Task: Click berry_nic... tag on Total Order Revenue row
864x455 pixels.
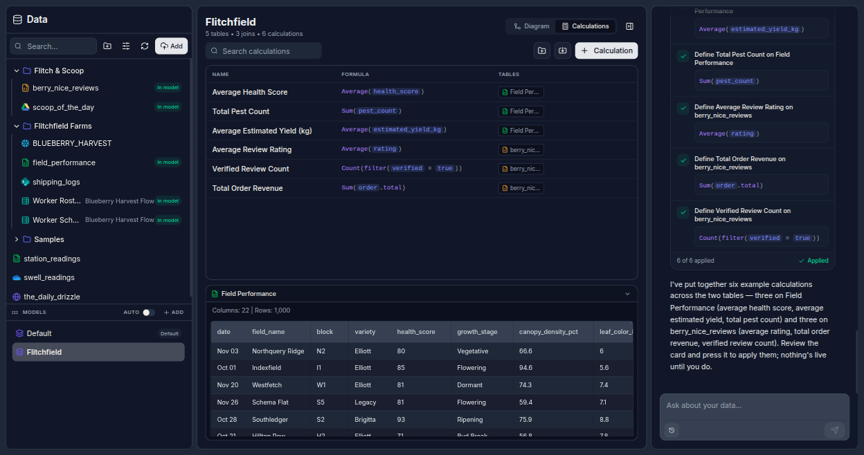Action: [x=521, y=188]
